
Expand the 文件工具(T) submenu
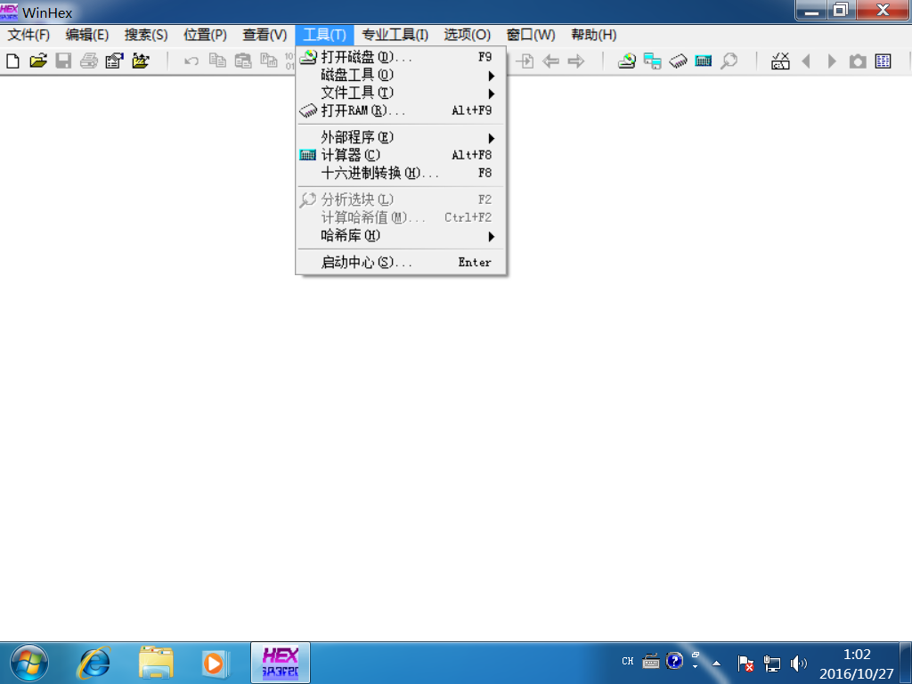[x=401, y=93]
